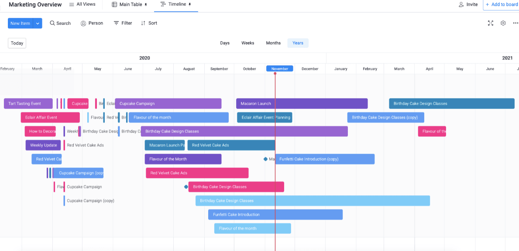Click the pin icon beside Main Table
The width and height of the screenshot is (519, 251).
pyautogui.click(x=146, y=5)
